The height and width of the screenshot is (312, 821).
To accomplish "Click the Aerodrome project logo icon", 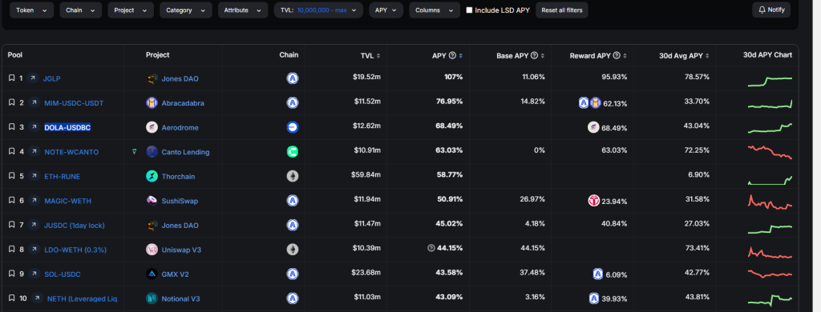I will tap(152, 127).
